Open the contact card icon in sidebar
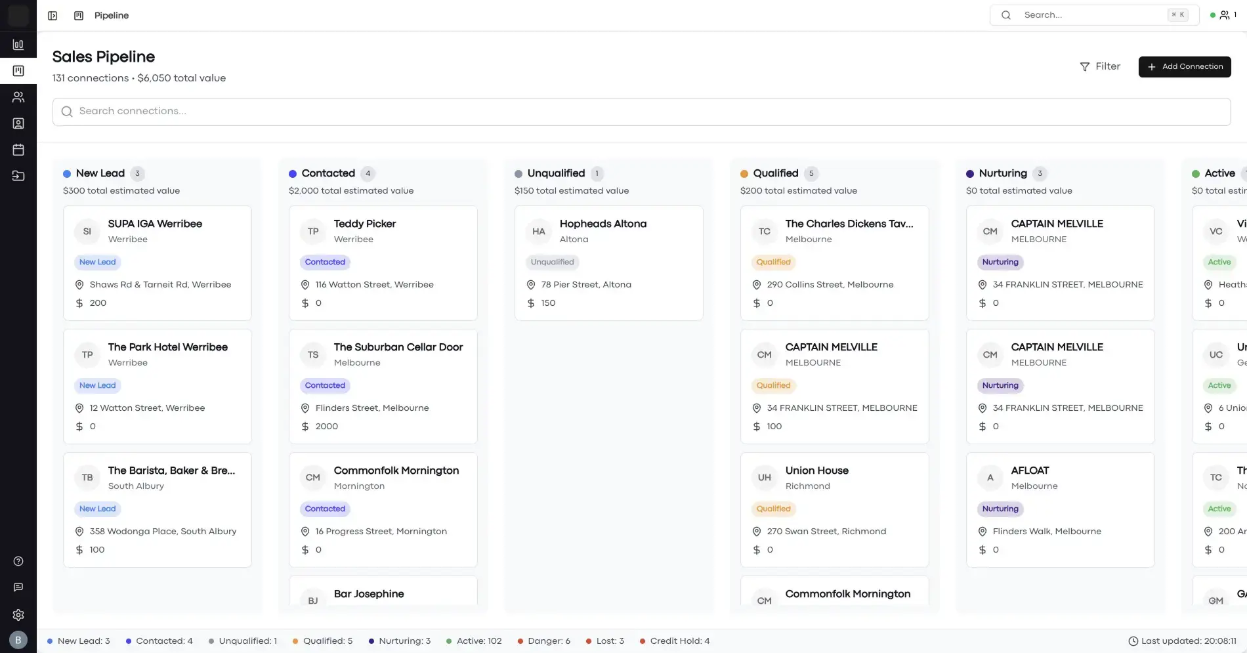1247x653 pixels. [x=18, y=123]
